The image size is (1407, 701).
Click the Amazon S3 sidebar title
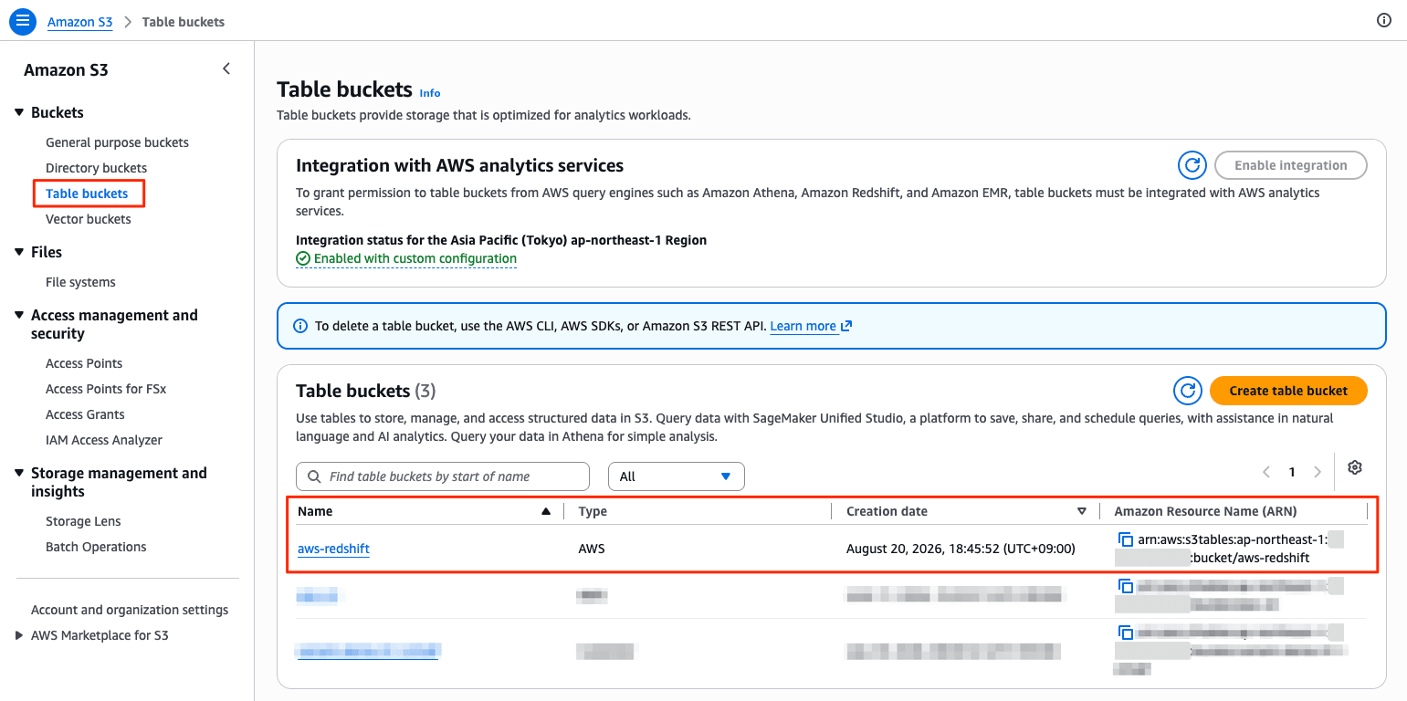[x=66, y=70]
